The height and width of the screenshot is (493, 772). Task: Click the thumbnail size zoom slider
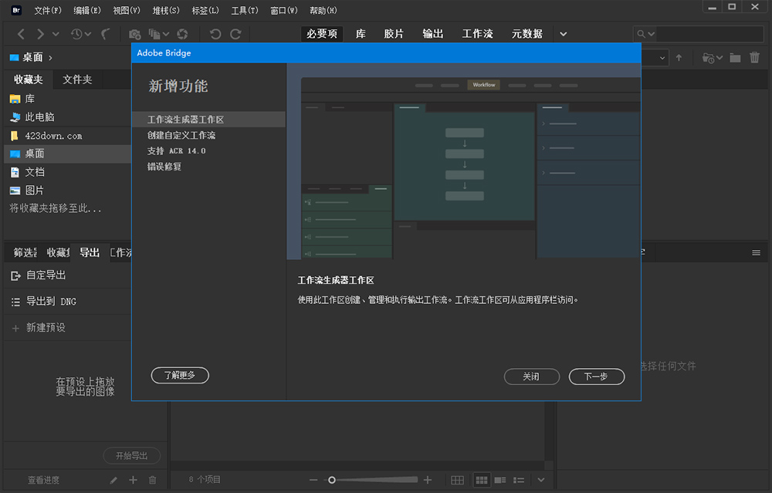click(332, 479)
